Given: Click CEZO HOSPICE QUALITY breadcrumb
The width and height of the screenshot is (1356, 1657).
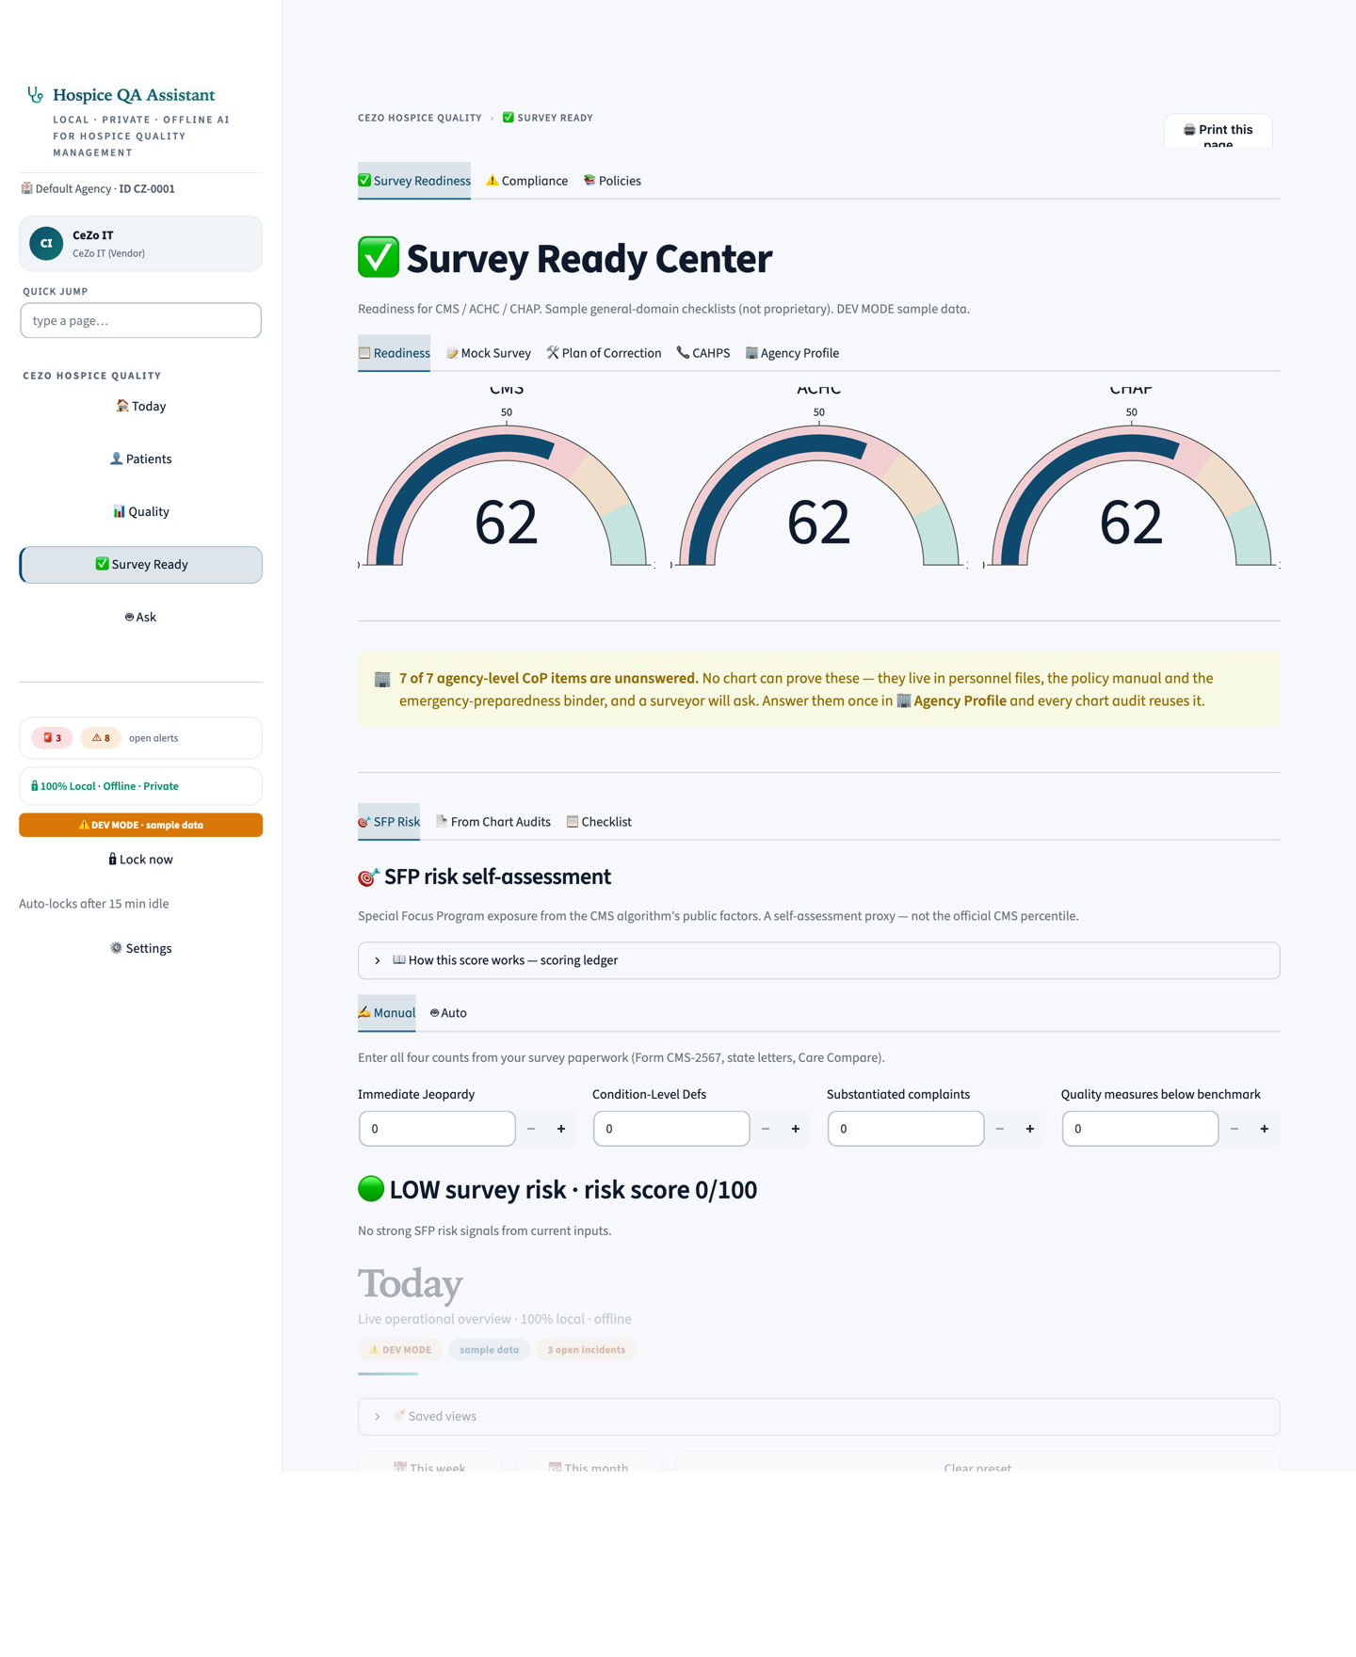Looking at the screenshot, I should click(x=420, y=118).
